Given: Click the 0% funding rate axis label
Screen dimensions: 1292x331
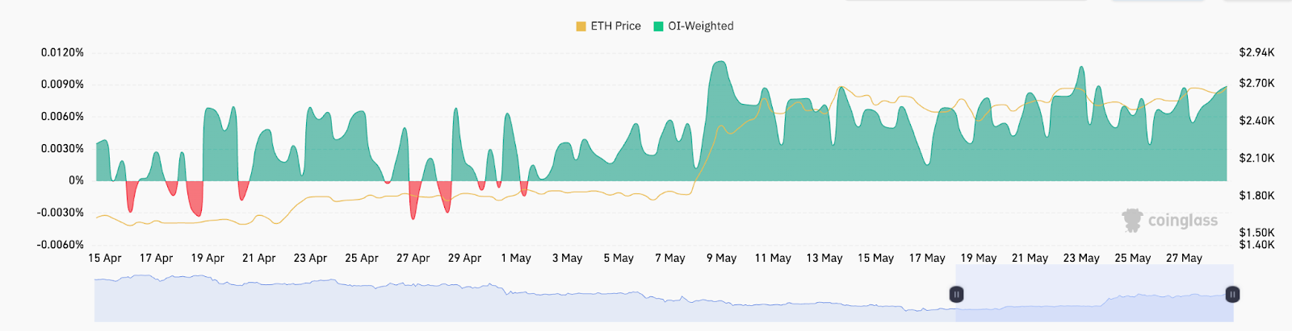Looking at the screenshot, I should (76, 180).
